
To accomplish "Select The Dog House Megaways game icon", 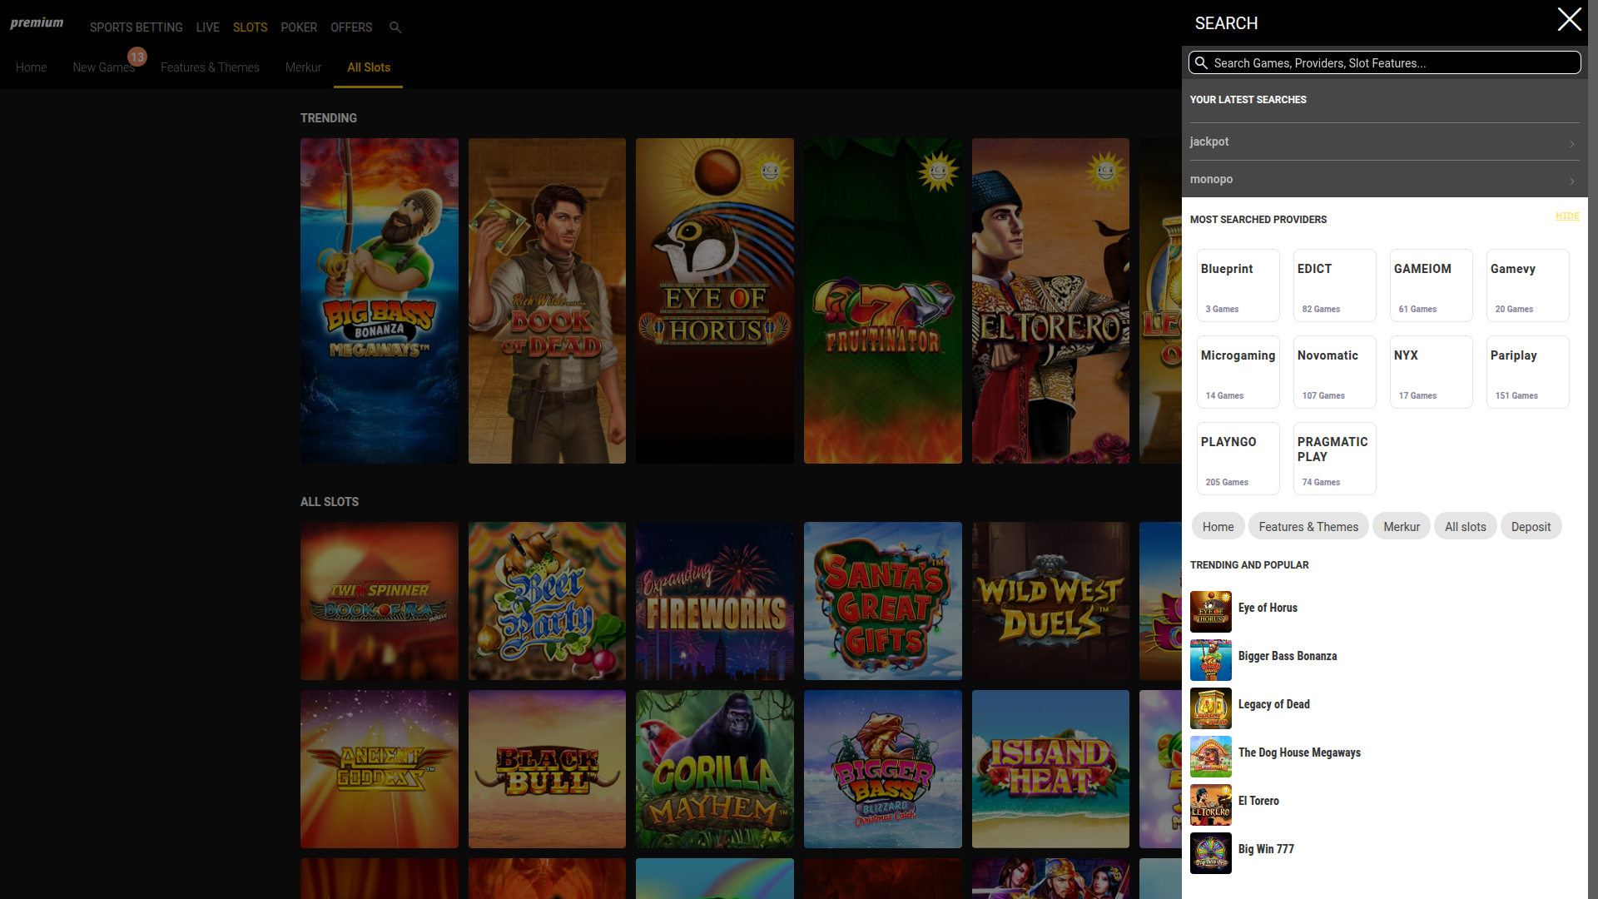I will 1211,757.
